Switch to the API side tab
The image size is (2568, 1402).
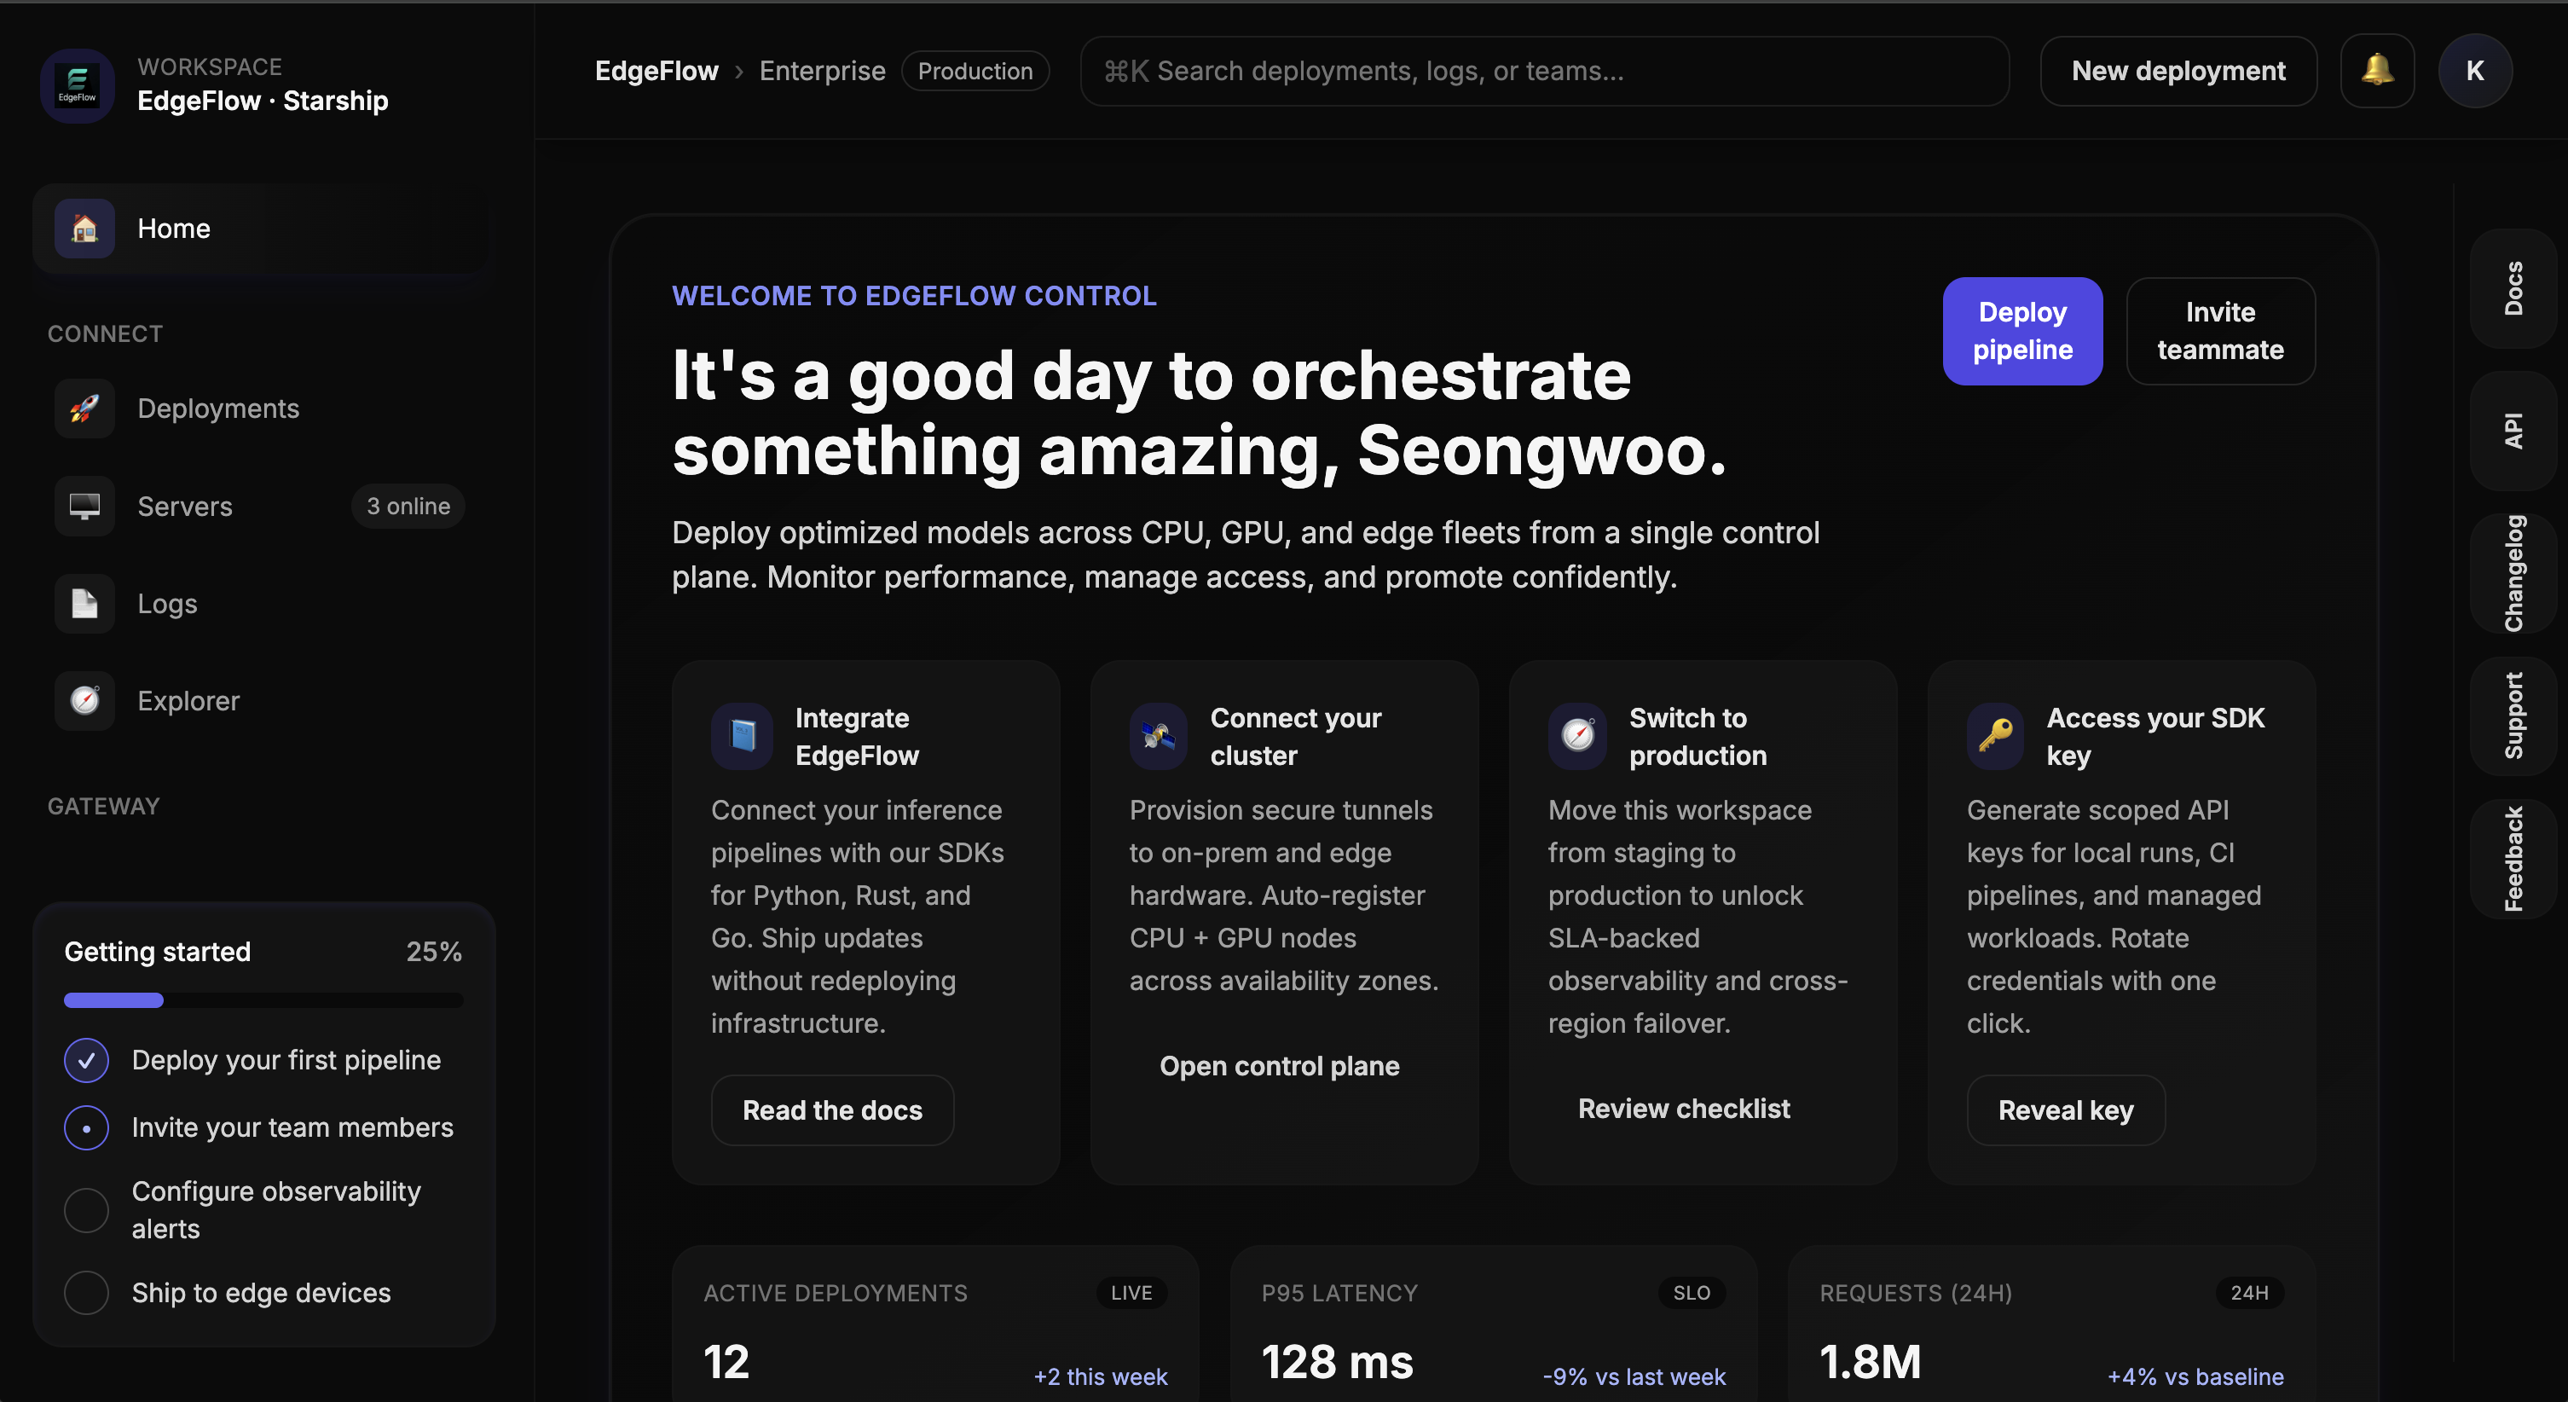2513,431
